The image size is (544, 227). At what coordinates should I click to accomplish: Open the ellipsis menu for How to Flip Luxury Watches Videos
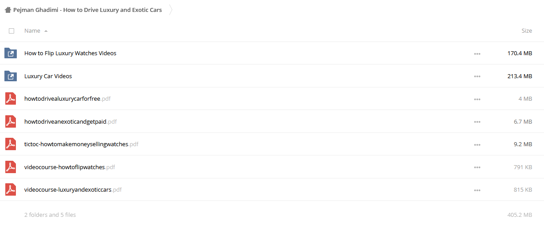pyautogui.click(x=477, y=53)
